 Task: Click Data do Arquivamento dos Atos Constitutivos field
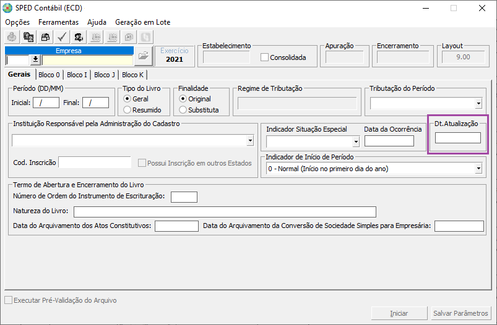click(176, 226)
